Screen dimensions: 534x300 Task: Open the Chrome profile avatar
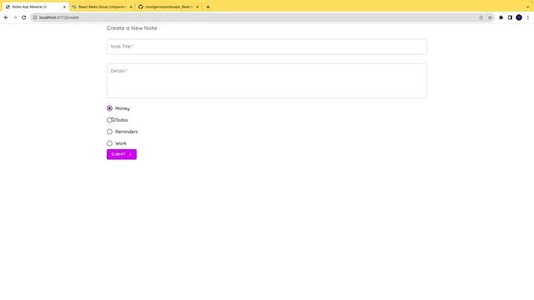[x=519, y=17]
